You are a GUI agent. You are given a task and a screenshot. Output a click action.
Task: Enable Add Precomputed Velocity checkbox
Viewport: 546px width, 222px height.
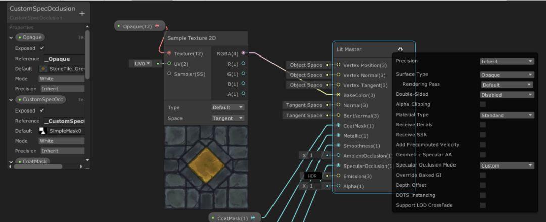pos(483,144)
